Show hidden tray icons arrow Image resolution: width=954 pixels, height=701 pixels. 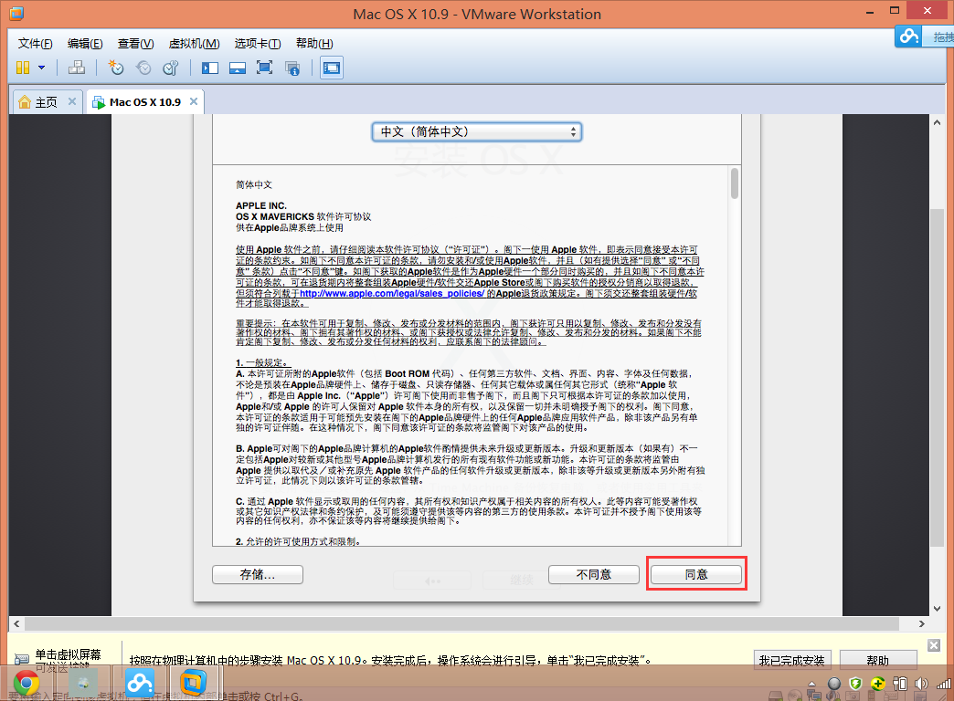tap(811, 684)
